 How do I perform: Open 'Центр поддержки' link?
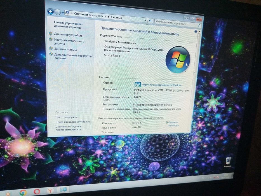click(x=66, y=117)
